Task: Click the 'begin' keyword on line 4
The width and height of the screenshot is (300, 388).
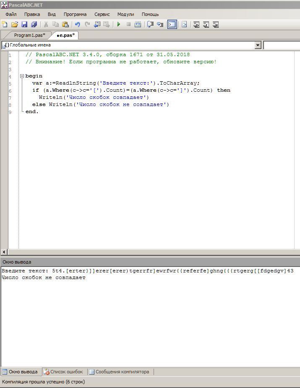Action: coord(34,76)
